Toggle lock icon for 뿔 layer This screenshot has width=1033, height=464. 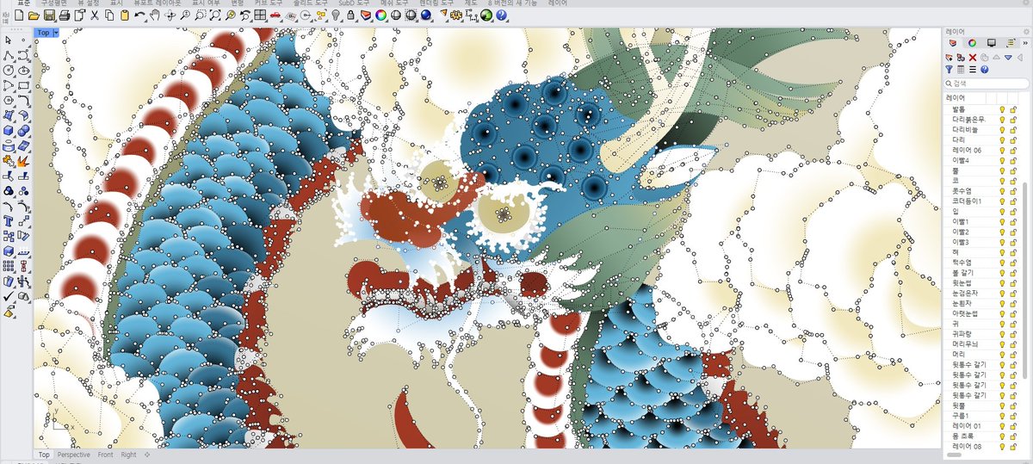(x=1013, y=170)
